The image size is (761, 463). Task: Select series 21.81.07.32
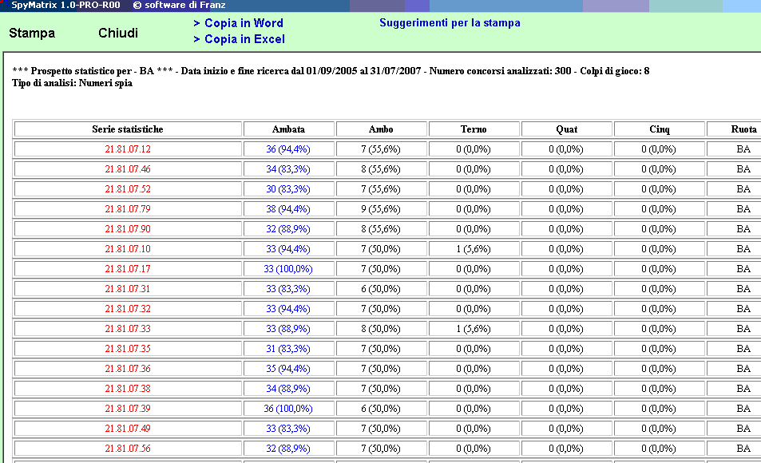[x=128, y=309]
